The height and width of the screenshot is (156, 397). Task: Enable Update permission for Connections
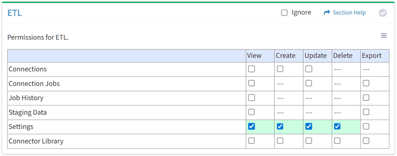tap(309, 69)
